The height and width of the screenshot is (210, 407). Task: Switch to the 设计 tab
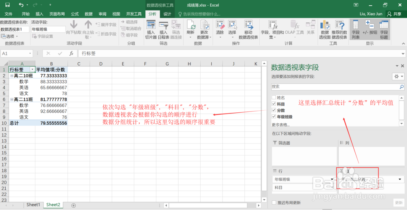pos(167,14)
